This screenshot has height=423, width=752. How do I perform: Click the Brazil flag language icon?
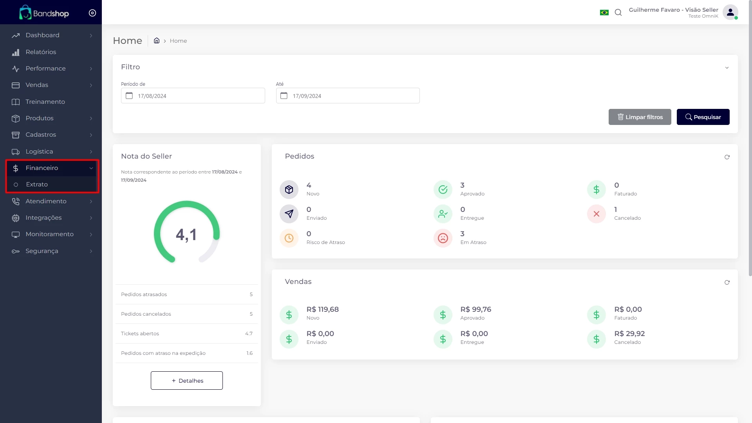click(x=604, y=13)
